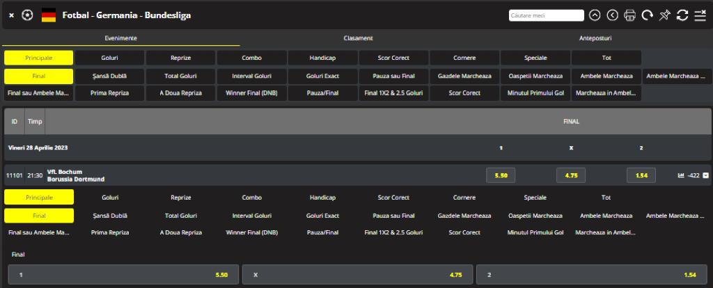Select Combo category above the match list

[251, 58]
